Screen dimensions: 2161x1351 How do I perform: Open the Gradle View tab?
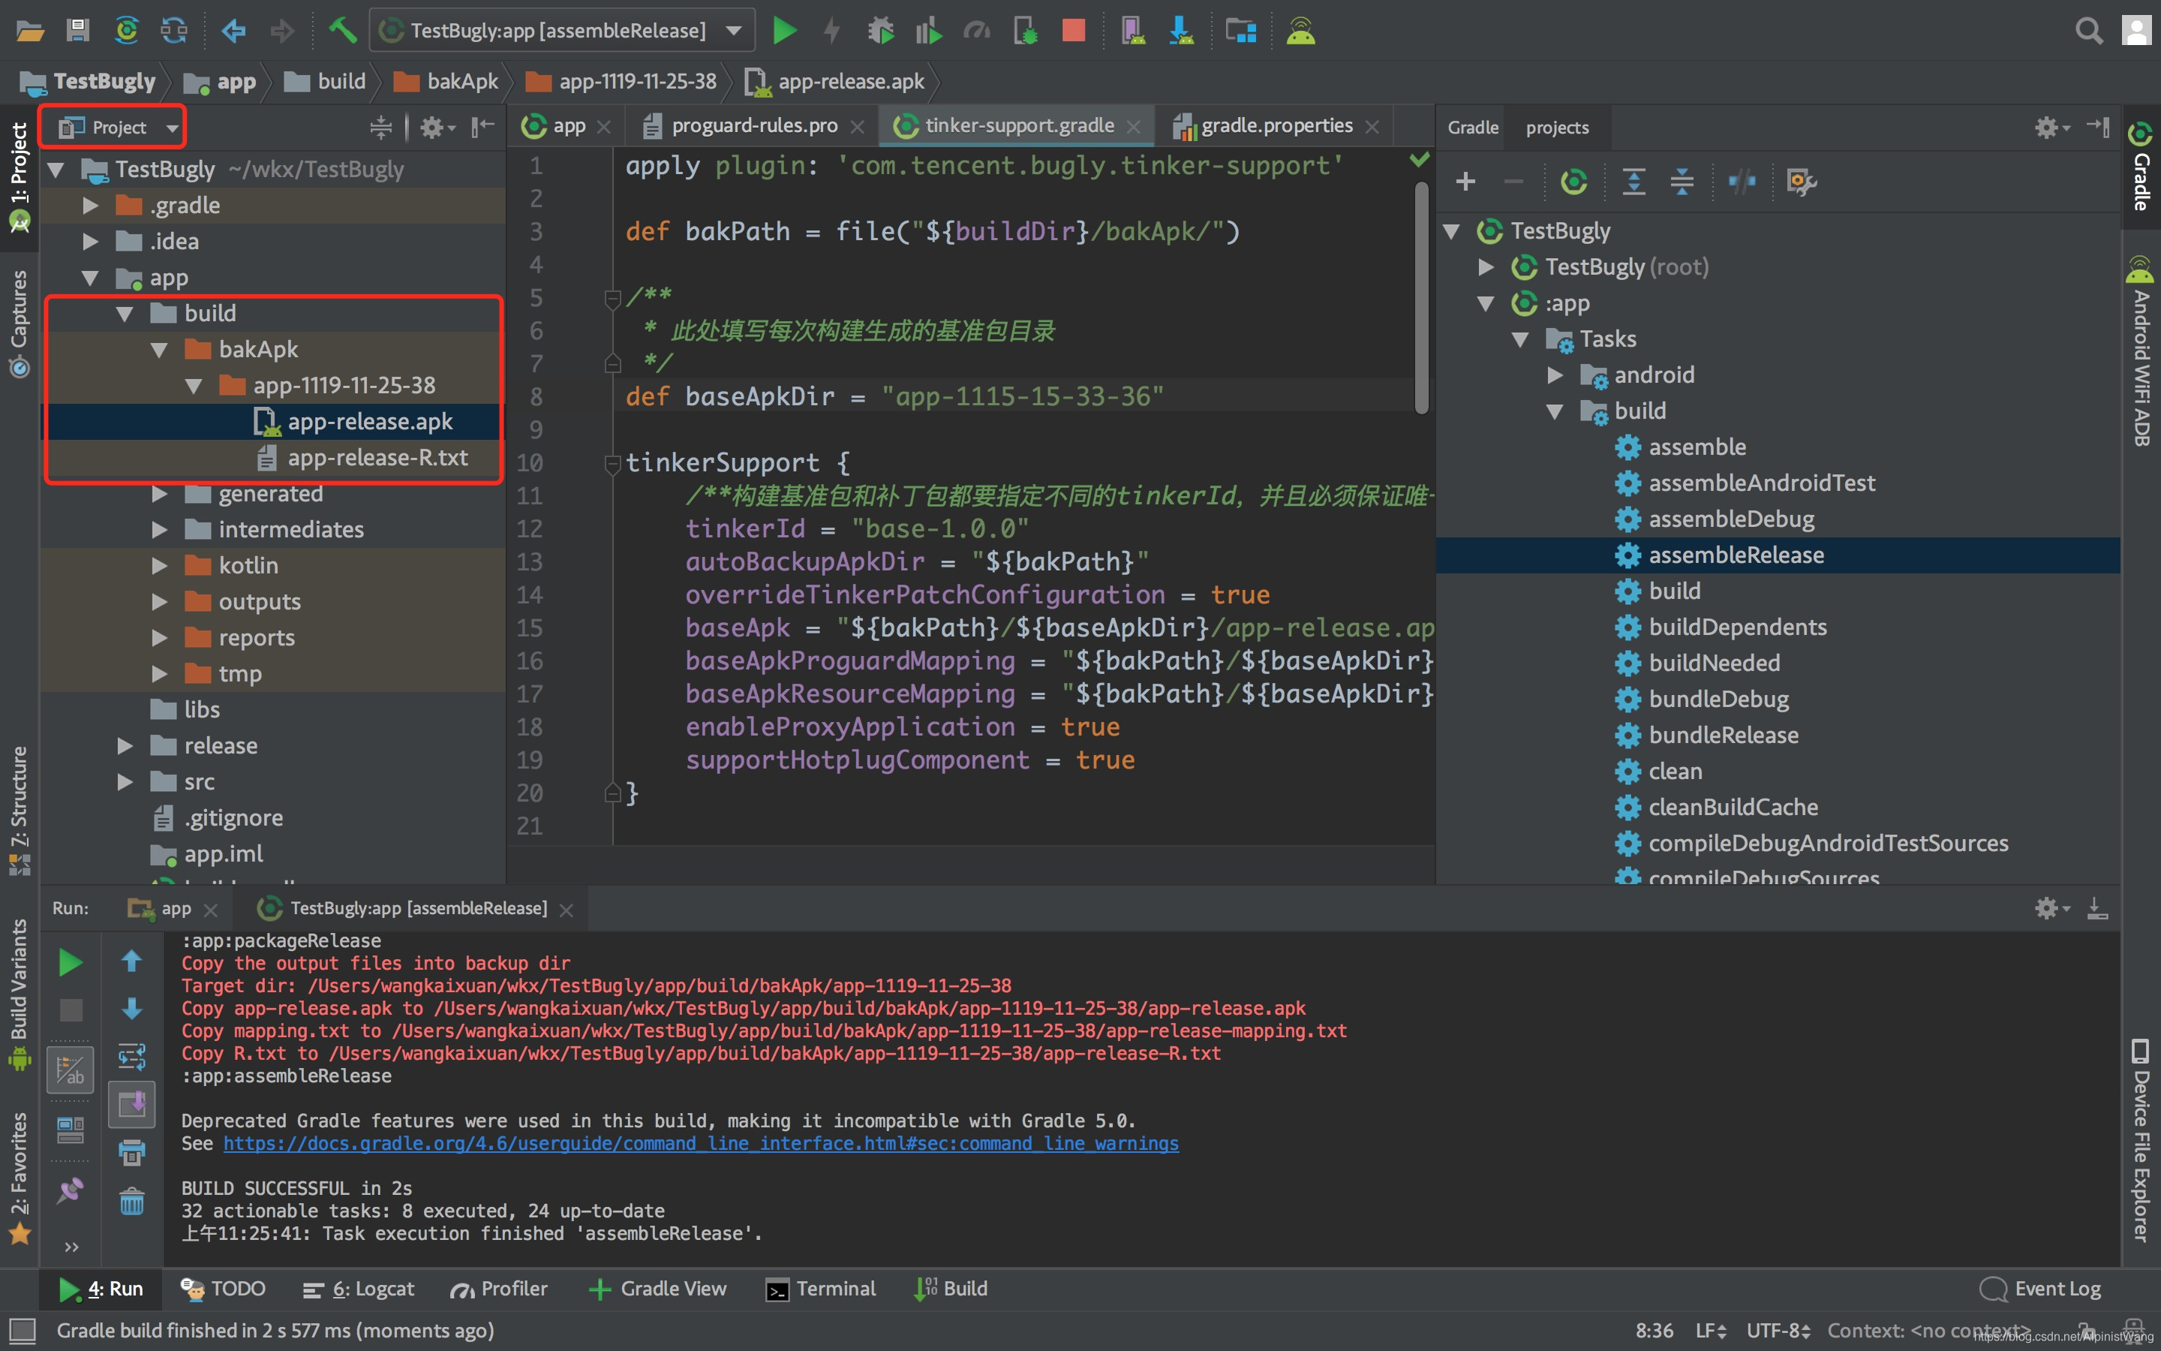(659, 1289)
